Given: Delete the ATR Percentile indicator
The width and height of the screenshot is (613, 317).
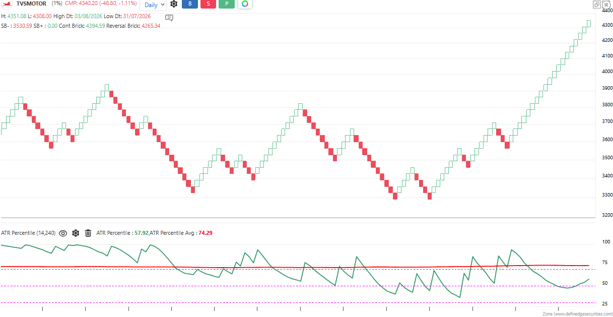Looking at the screenshot, I should (x=88, y=233).
